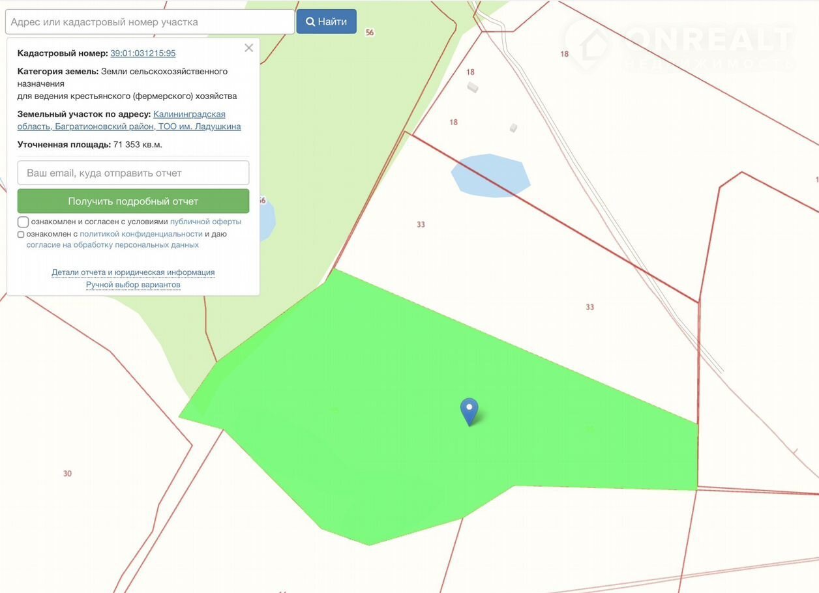
Task: Click the ONREALT house logo watermark
Action: (x=588, y=46)
